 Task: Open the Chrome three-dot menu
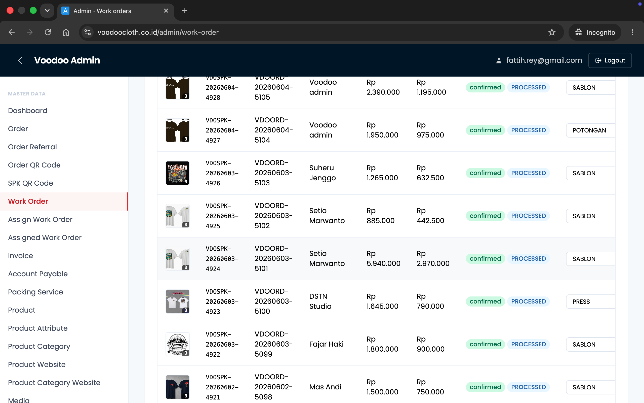[632, 32]
